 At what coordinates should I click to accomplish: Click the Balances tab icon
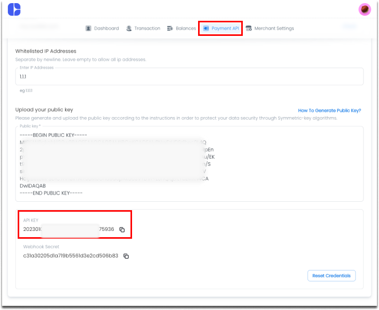point(170,28)
